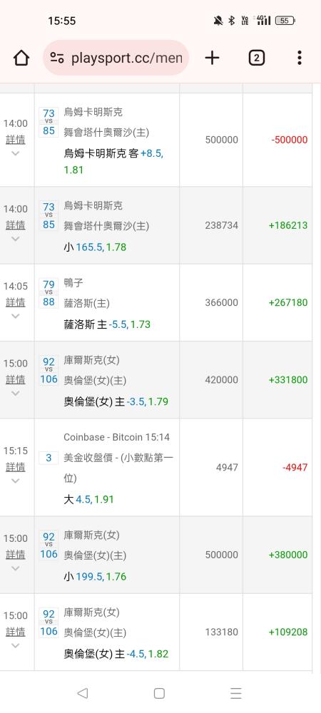
Task: Tap the browser home icon
Action: [21, 58]
